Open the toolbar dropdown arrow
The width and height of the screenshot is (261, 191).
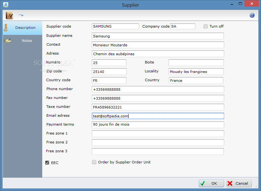click(x=21, y=15)
